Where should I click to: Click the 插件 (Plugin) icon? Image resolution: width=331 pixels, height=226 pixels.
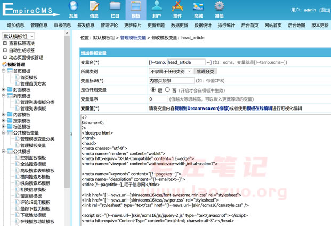[x=177, y=9]
